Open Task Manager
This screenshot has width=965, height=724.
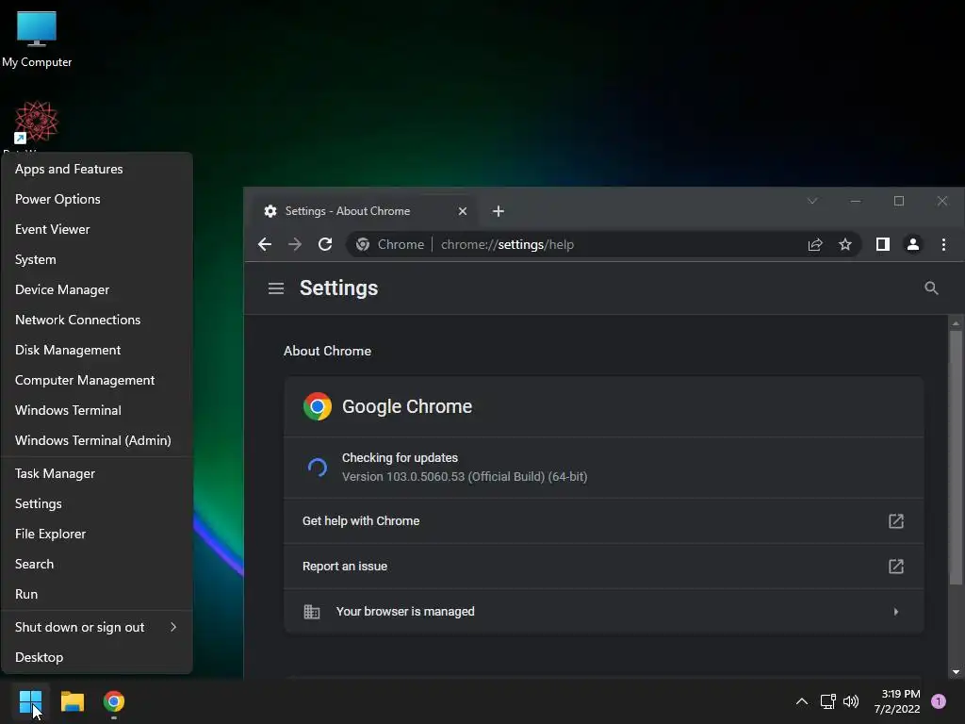(97, 473)
